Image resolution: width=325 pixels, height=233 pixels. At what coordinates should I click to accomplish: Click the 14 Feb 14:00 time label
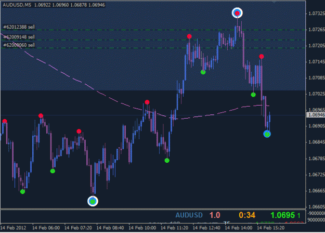239,228
